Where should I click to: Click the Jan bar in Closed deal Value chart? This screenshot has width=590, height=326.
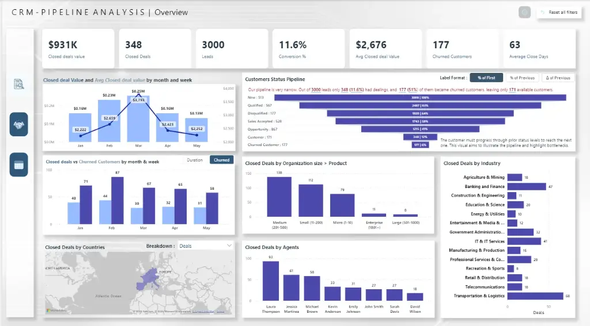pos(80,128)
